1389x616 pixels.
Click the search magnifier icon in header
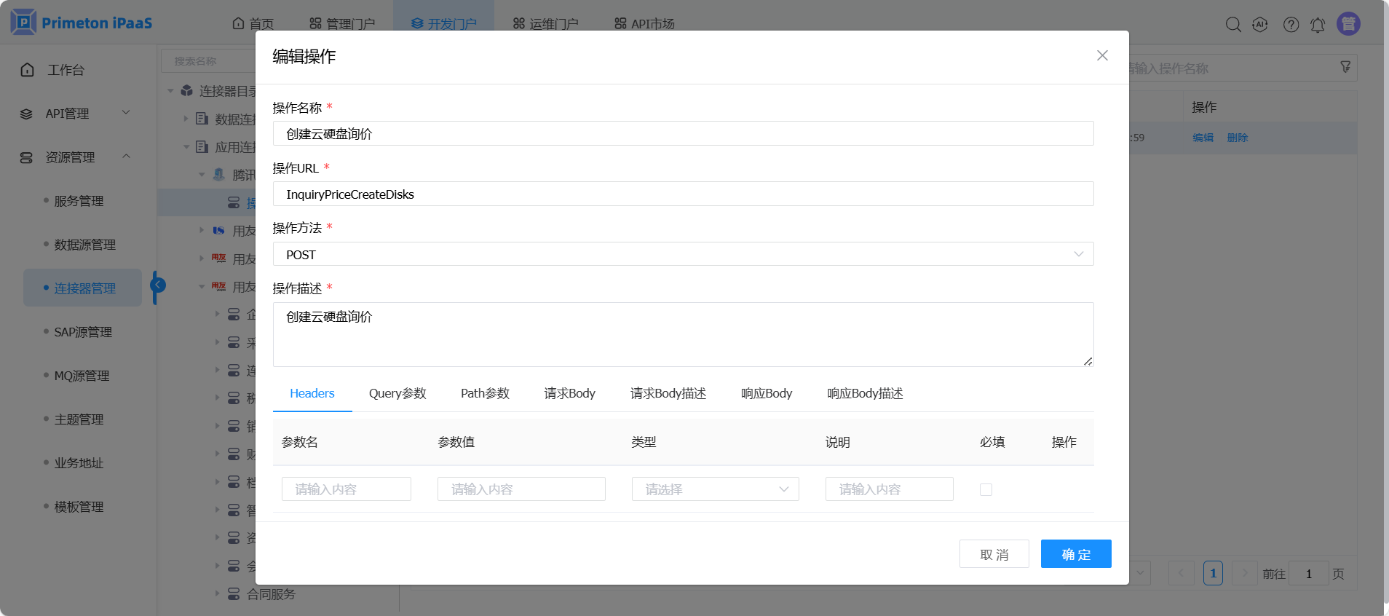[x=1232, y=25]
